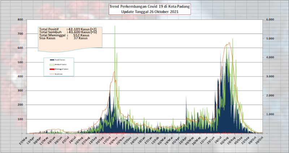This screenshot has height=153, width=289.
Task: Click the '03/Jun' date label
Action: pyautogui.click(x=51, y=141)
